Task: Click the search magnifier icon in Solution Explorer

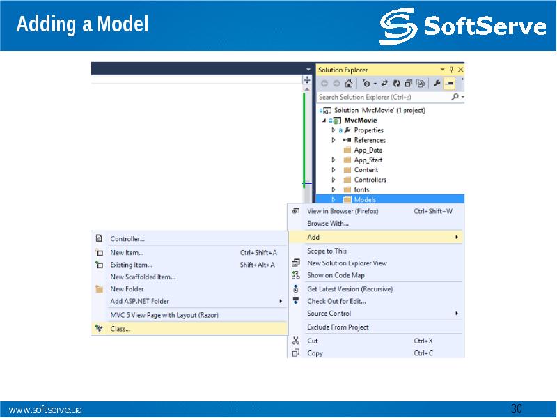Action: coord(454,98)
